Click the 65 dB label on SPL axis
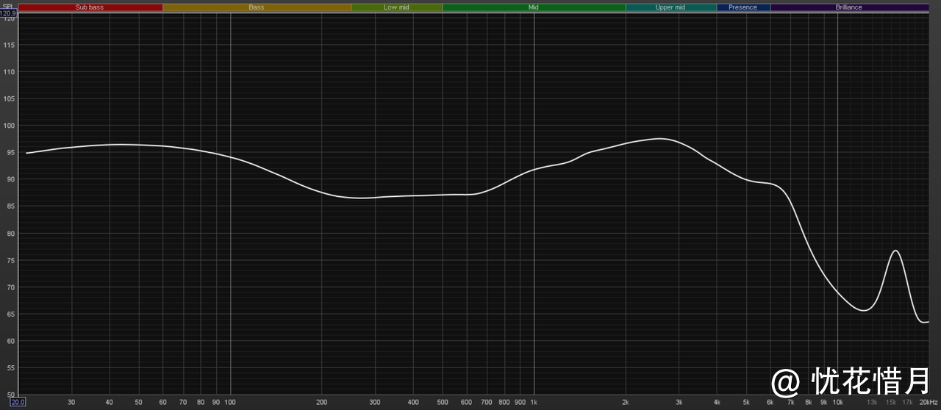This screenshot has height=410, width=941. 11,314
